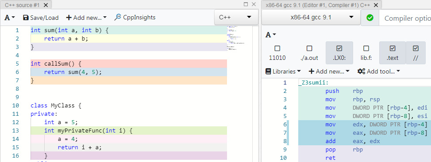Close the source editor pane
This screenshot has width=431, height=162.
click(x=254, y=4)
